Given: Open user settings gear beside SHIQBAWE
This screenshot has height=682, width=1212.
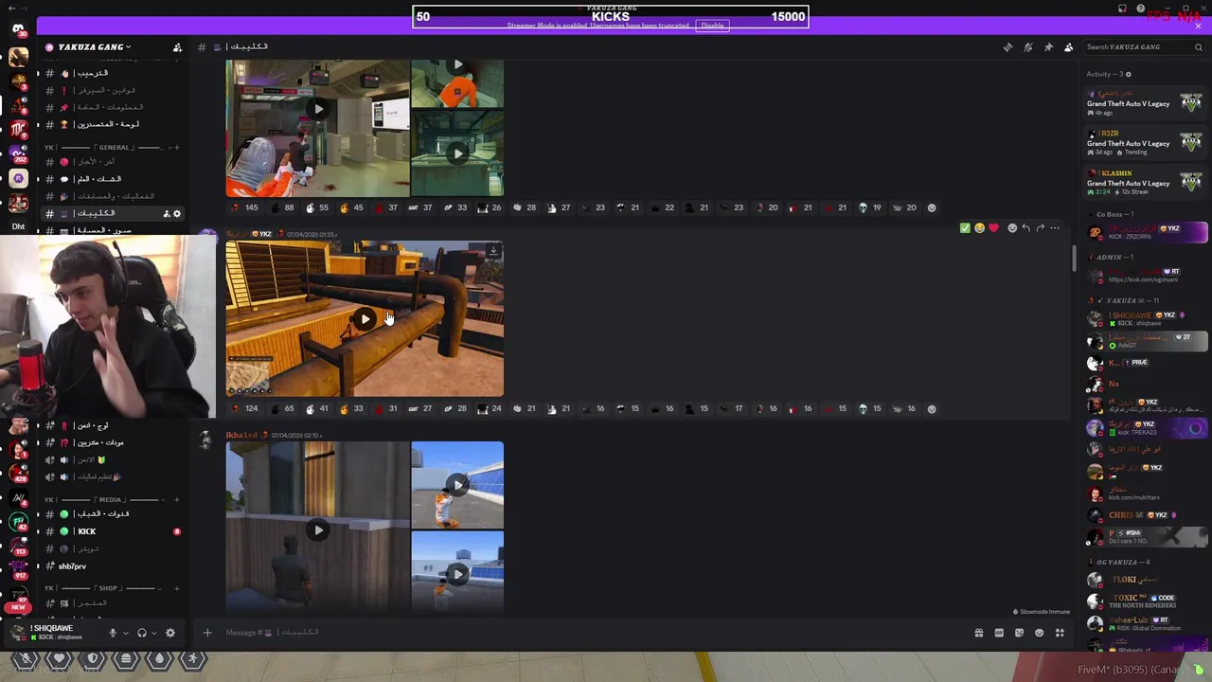Looking at the screenshot, I should click(x=170, y=633).
